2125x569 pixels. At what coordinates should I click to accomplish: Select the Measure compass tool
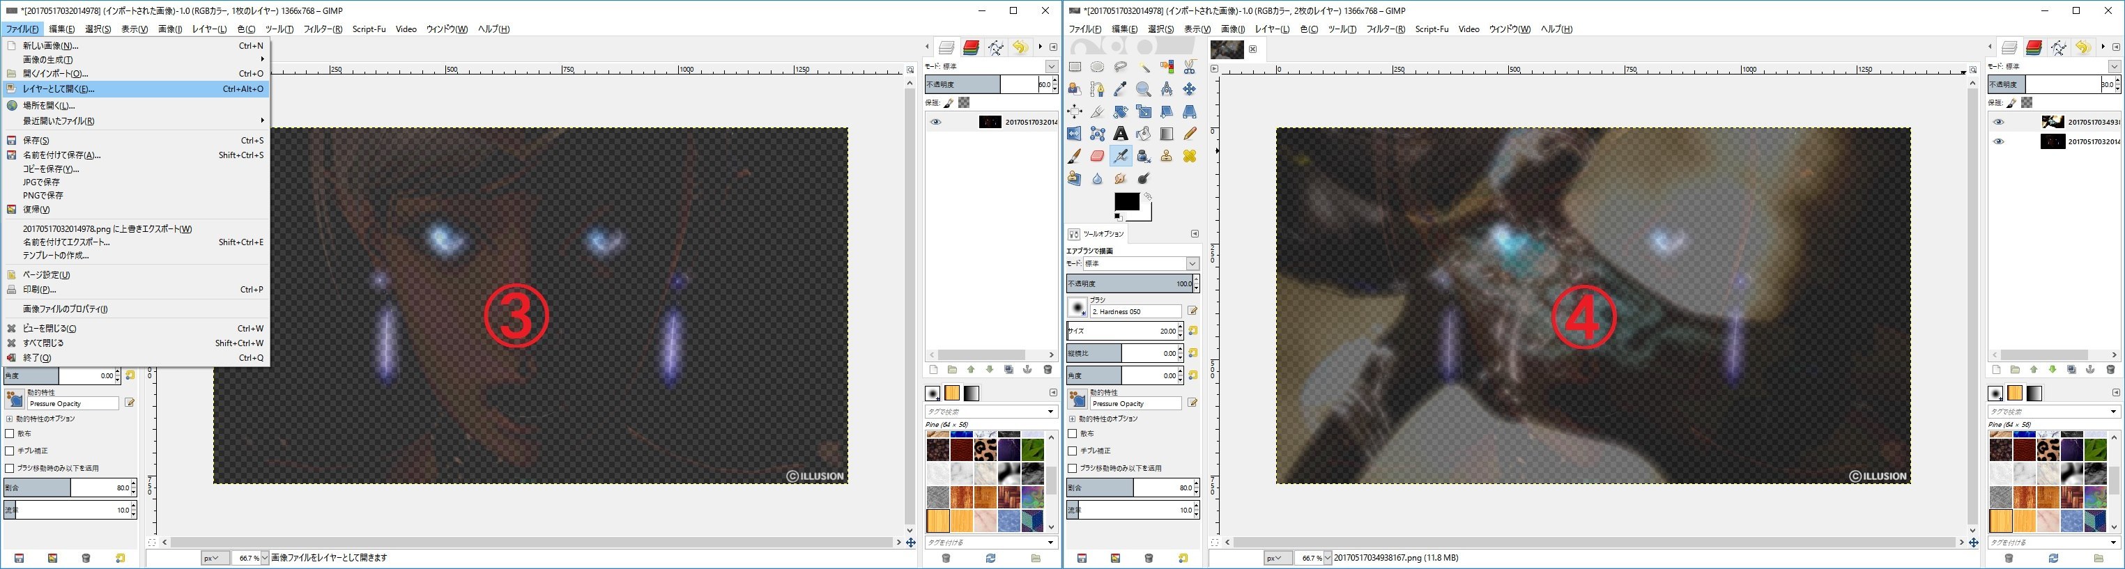(x=1167, y=89)
